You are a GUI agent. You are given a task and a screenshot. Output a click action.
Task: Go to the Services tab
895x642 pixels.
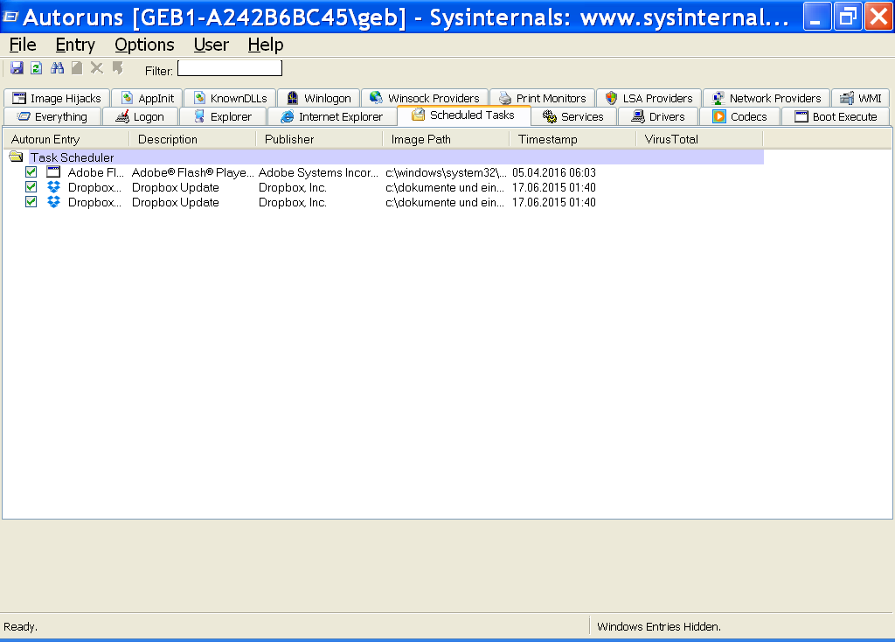tap(573, 116)
